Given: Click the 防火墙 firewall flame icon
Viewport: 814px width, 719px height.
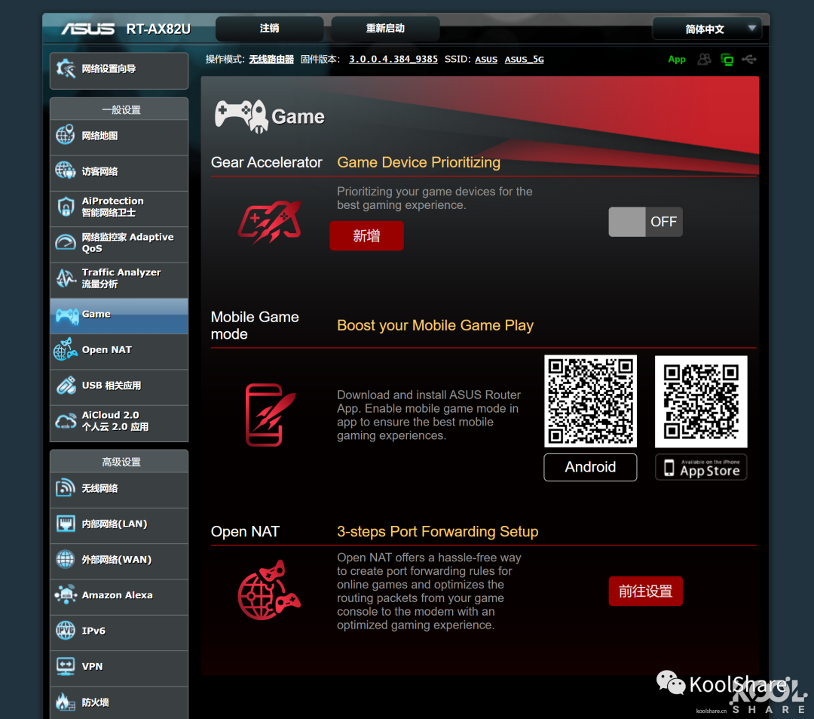Looking at the screenshot, I should (66, 702).
